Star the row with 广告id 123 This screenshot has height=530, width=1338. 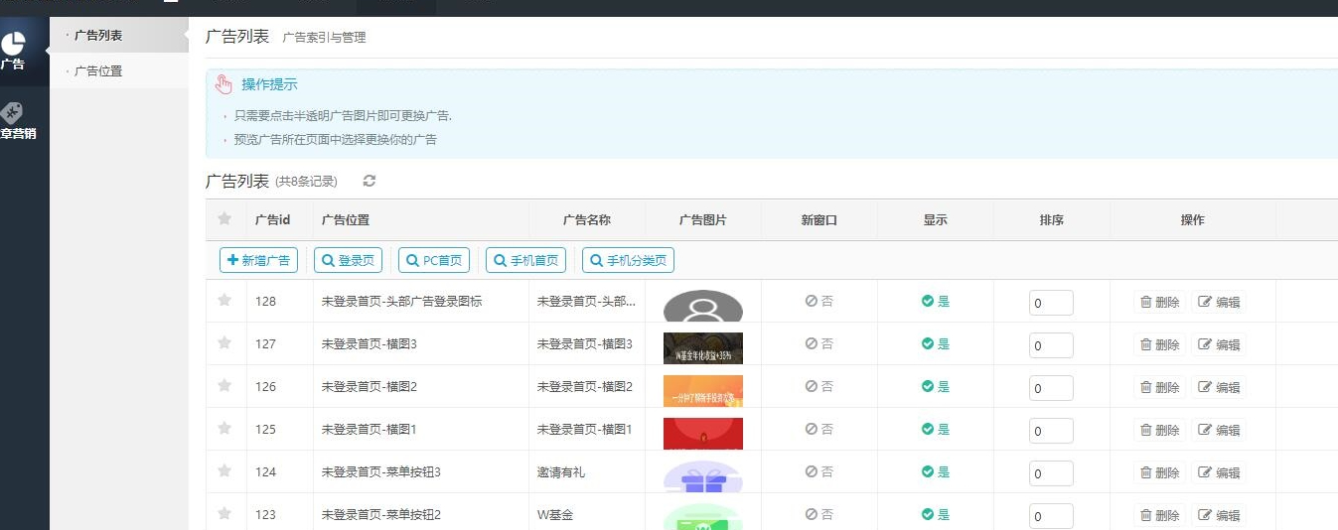(224, 513)
